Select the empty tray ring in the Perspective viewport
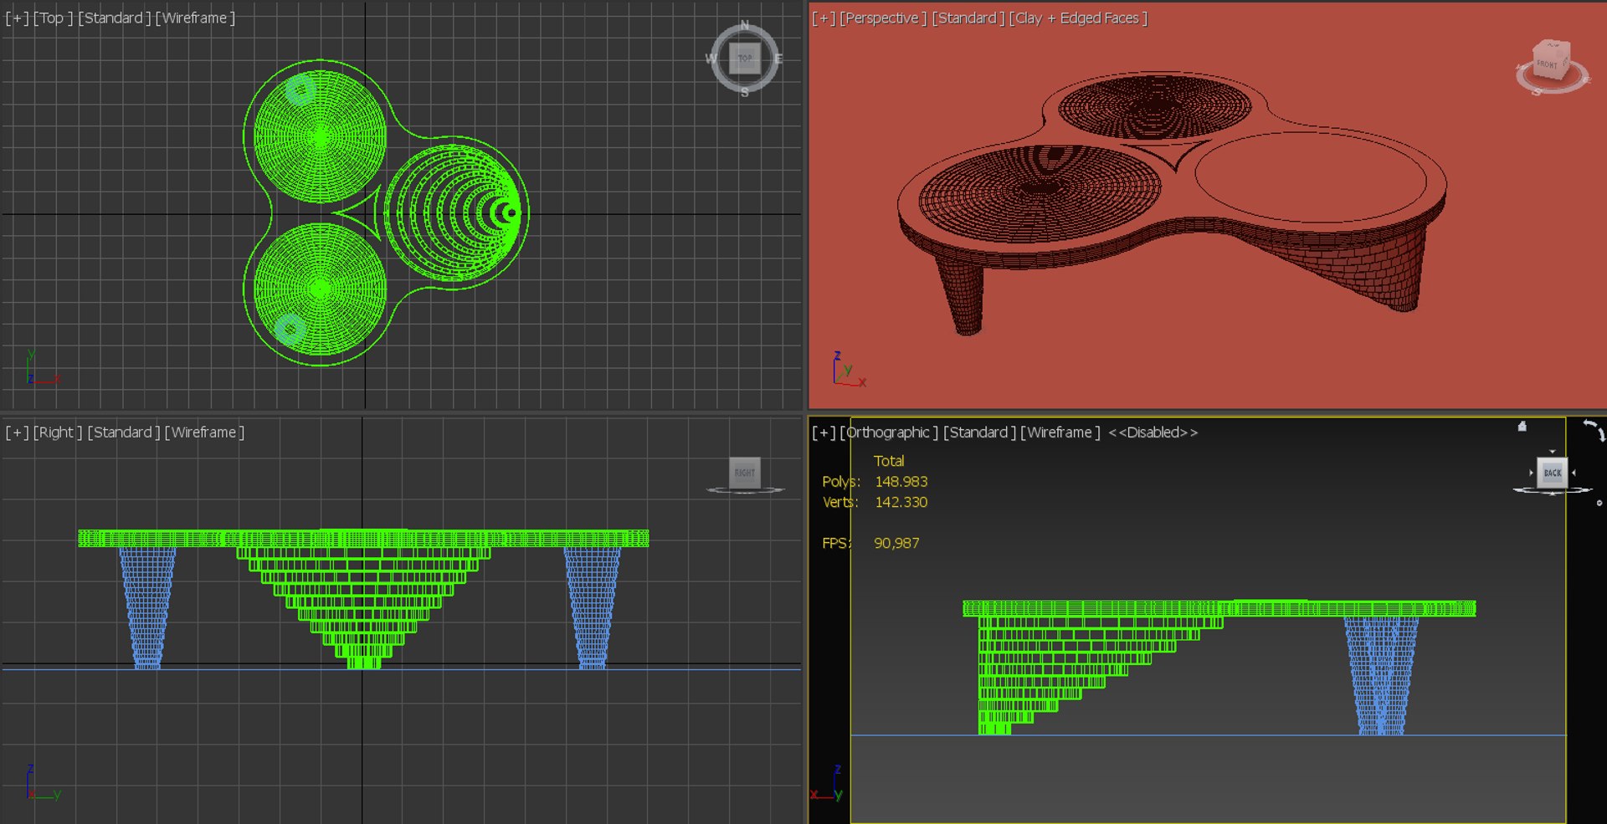This screenshot has width=1607, height=824. [x=1311, y=178]
